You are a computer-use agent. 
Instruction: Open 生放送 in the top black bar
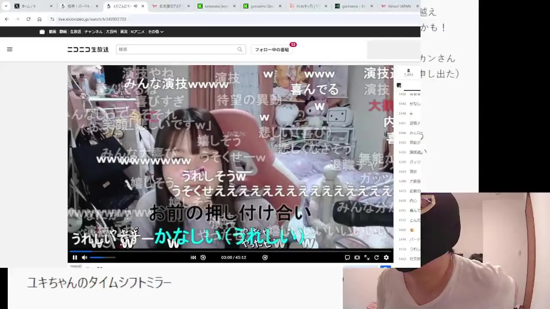(76, 32)
